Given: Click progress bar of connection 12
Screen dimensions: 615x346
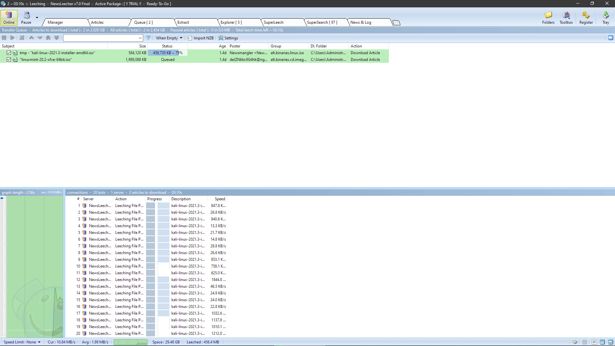Looking at the screenshot, I should 158,280.
